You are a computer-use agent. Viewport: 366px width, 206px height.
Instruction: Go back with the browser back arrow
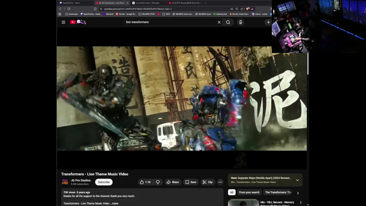tap(60, 9)
